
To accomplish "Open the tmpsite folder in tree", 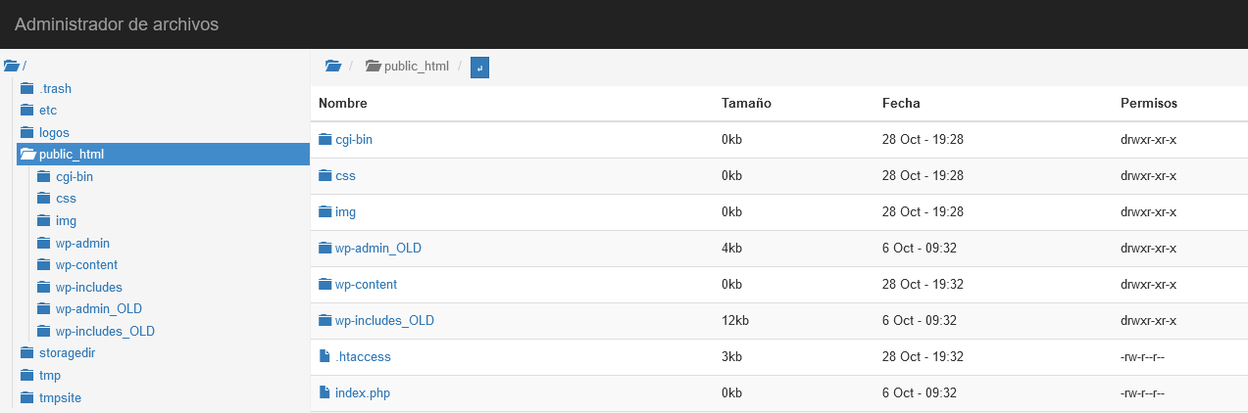I will [x=63, y=397].
